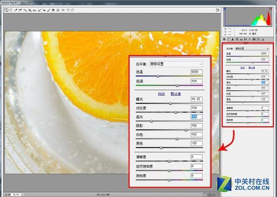277x197 pixels.
Task: Click the 阴影 slider handle in the small right-side panel
Action: click(258, 91)
